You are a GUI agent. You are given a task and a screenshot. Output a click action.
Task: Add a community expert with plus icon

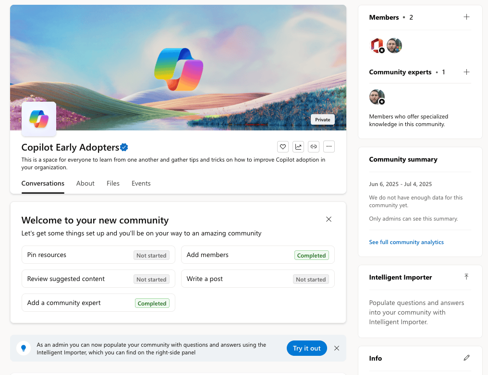pyautogui.click(x=466, y=72)
